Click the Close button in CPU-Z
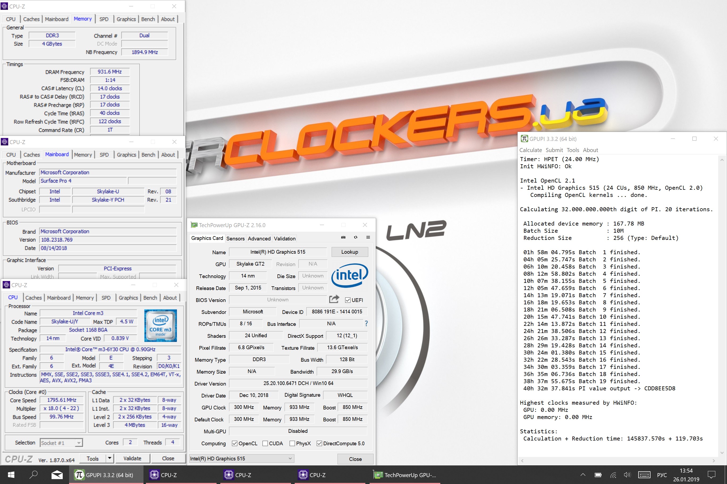Viewport: 727px width, 484px height. point(168,458)
